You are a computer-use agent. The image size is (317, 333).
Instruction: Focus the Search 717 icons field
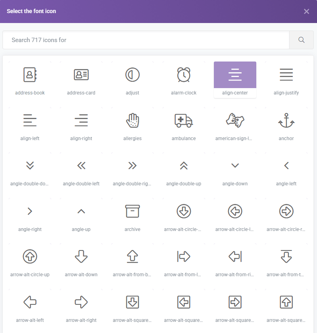146,40
